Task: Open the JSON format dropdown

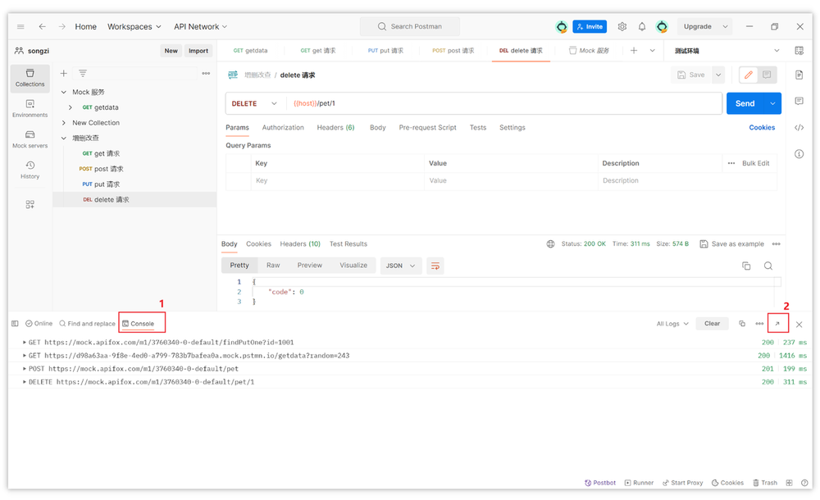Action: click(x=401, y=266)
